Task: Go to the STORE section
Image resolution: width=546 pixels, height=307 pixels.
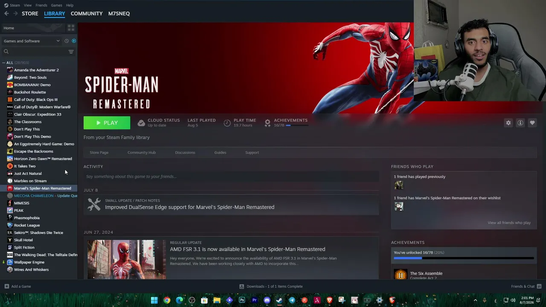Action: tap(30, 14)
